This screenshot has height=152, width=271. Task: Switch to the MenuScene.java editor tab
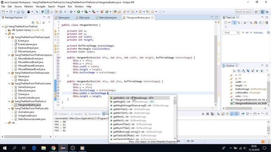[106, 18]
